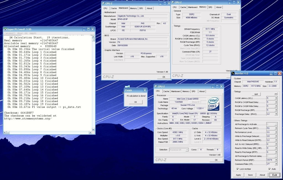This screenshot has width=283, height=180.
Task: Open the Processor #1 selection dropdown
Action: (187, 150)
